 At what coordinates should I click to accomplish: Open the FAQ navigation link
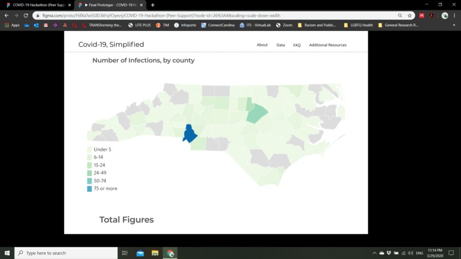pos(297,45)
